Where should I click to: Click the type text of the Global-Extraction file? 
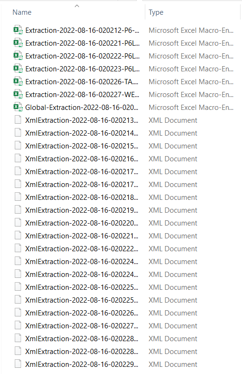pyautogui.click(x=191, y=108)
